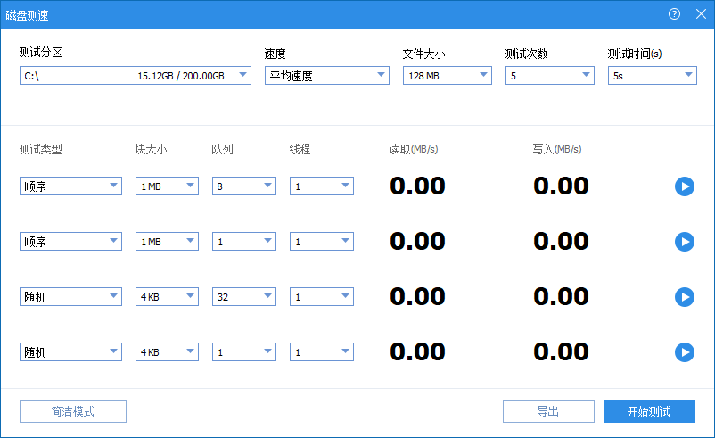The image size is (715, 438).
Task: Open third row thread dropdown
Action: coord(322,296)
